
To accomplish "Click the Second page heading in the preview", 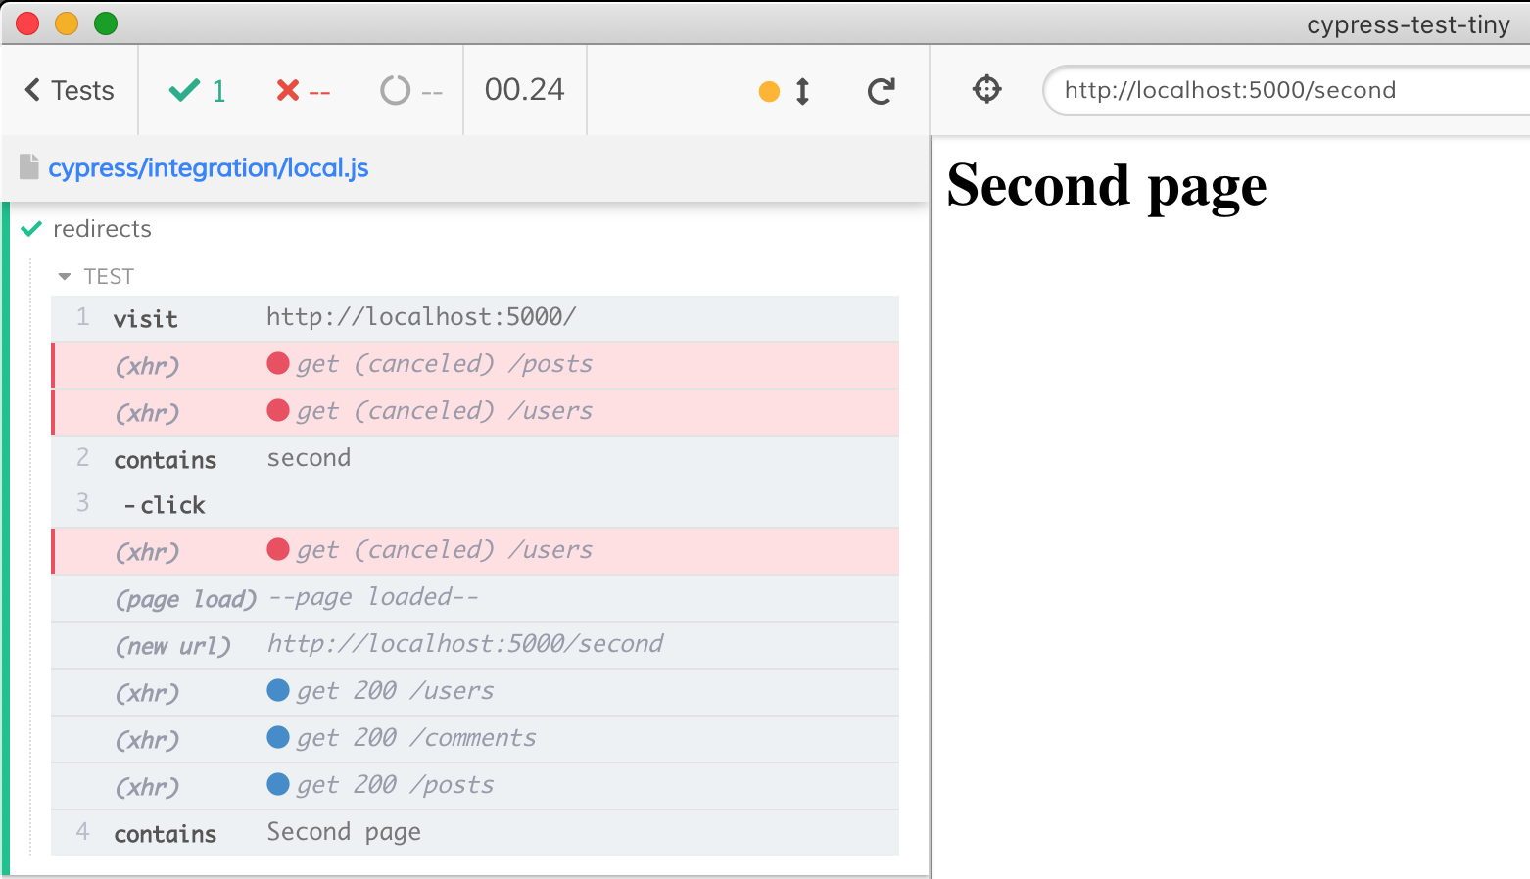I will tap(1105, 186).
